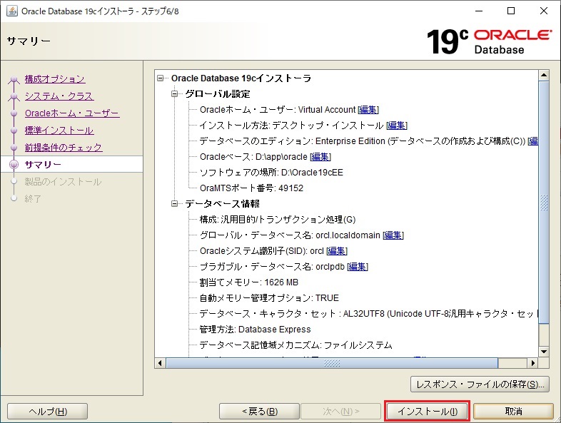Select the データベース・キャラクタ・セット AL32UTF8 row

pos(368,314)
